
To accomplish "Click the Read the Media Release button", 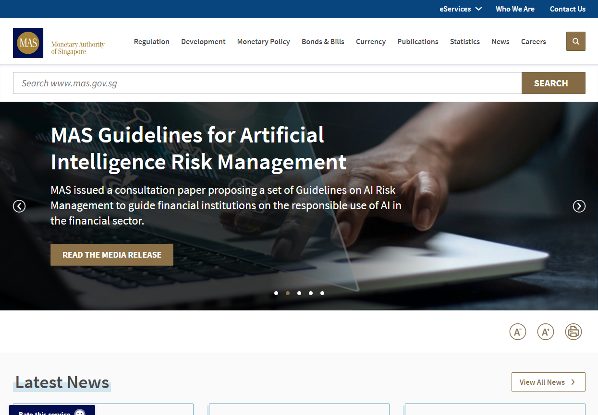I will (x=112, y=255).
